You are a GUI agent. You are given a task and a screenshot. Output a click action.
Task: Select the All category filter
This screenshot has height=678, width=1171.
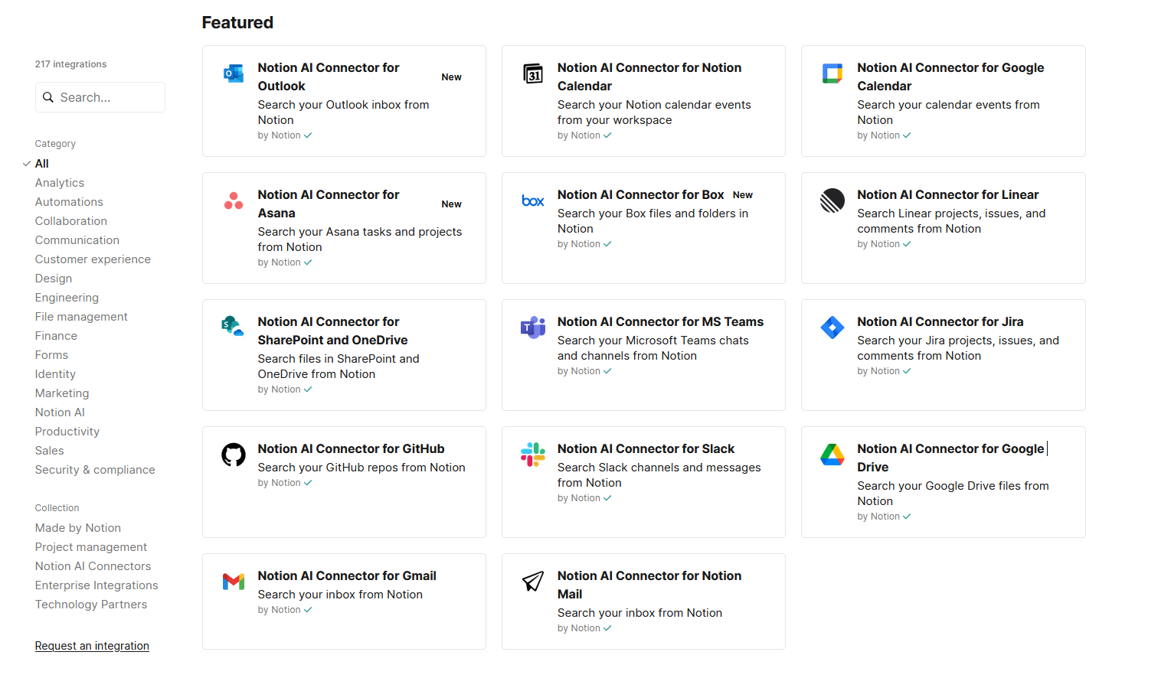click(x=41, y=163)
